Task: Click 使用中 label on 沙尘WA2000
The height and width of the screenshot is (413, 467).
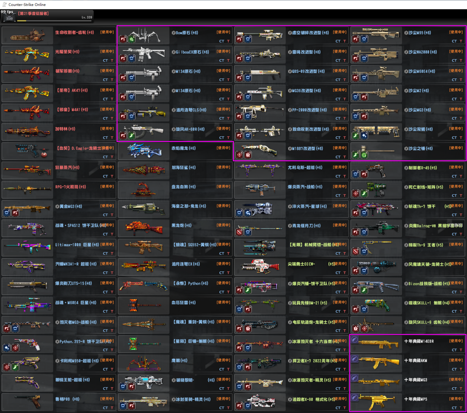Action: [456, 51]
